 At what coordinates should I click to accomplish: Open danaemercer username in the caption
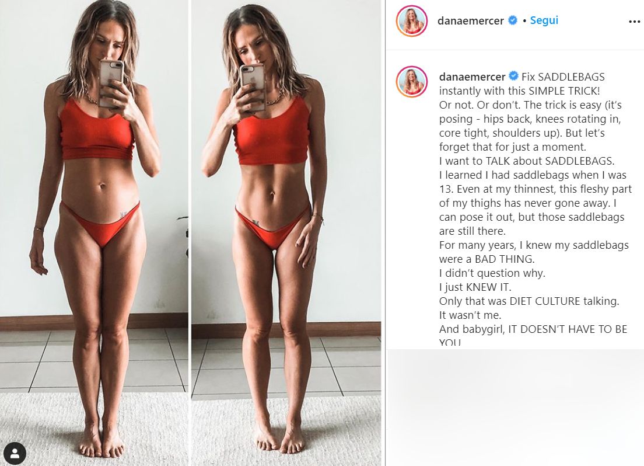pos(473,76)
